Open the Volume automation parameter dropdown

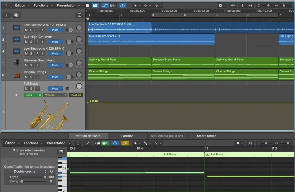[55, 95]
